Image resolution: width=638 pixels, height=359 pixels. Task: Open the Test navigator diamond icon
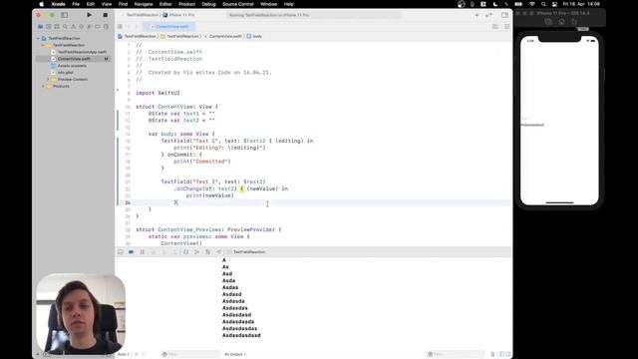pyautogui.click(x=82, y=27)
